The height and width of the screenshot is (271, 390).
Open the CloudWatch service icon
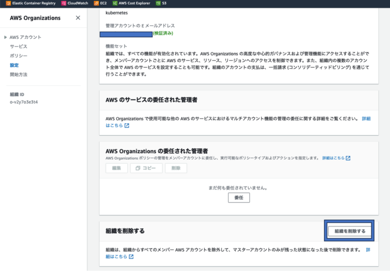pyautogui.click(x=63, y=3)
